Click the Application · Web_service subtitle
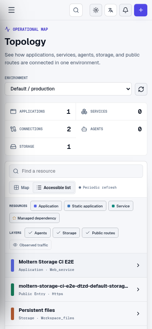The height and width of the screenshot is (329, 152). pos(46,270)
